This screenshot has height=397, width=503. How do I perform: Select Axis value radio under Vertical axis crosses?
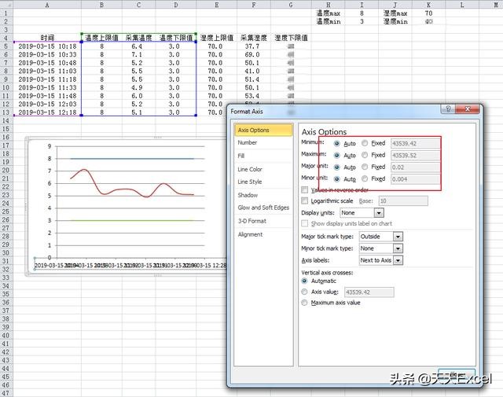click(x=305, y=292)
